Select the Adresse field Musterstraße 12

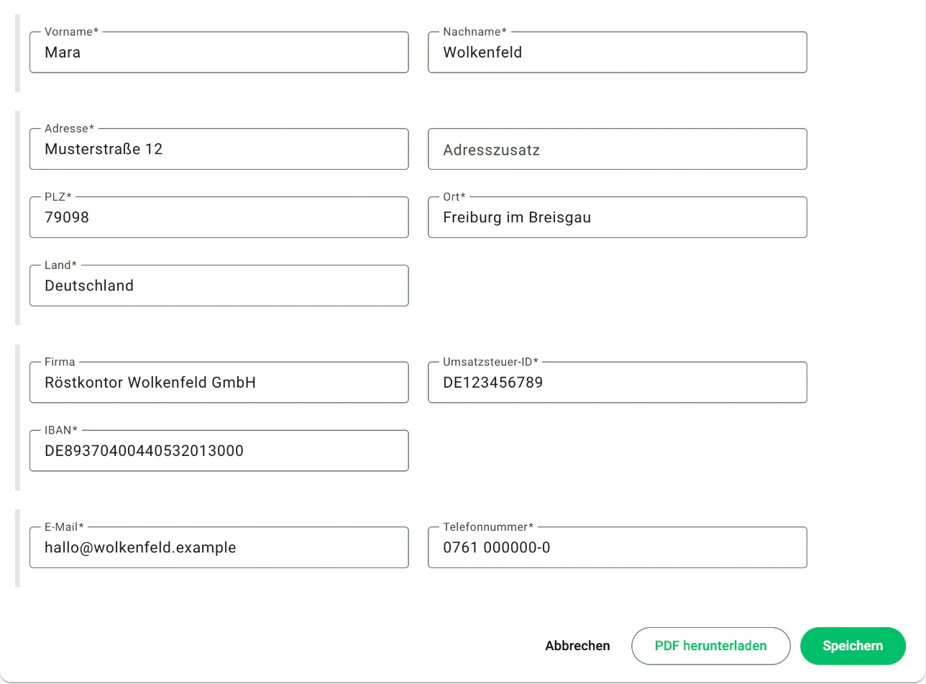[x=219, y=149]
